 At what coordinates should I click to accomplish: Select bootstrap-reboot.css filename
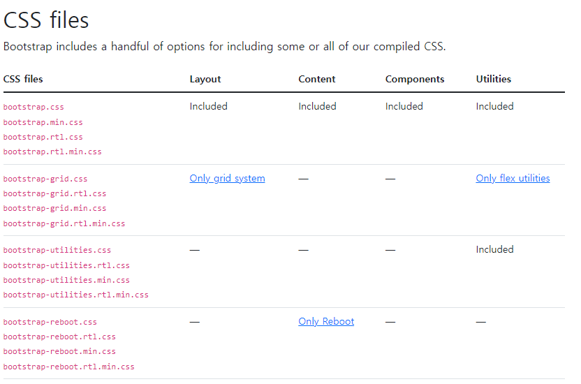click(x=50, y=322)
